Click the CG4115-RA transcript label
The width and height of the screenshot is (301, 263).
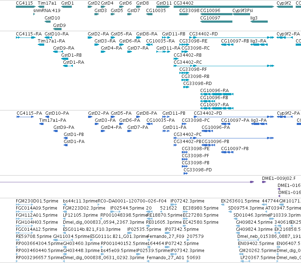(x=29, y=34)
